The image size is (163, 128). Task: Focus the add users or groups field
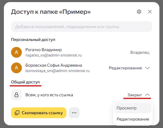click(x=82, y=27)
